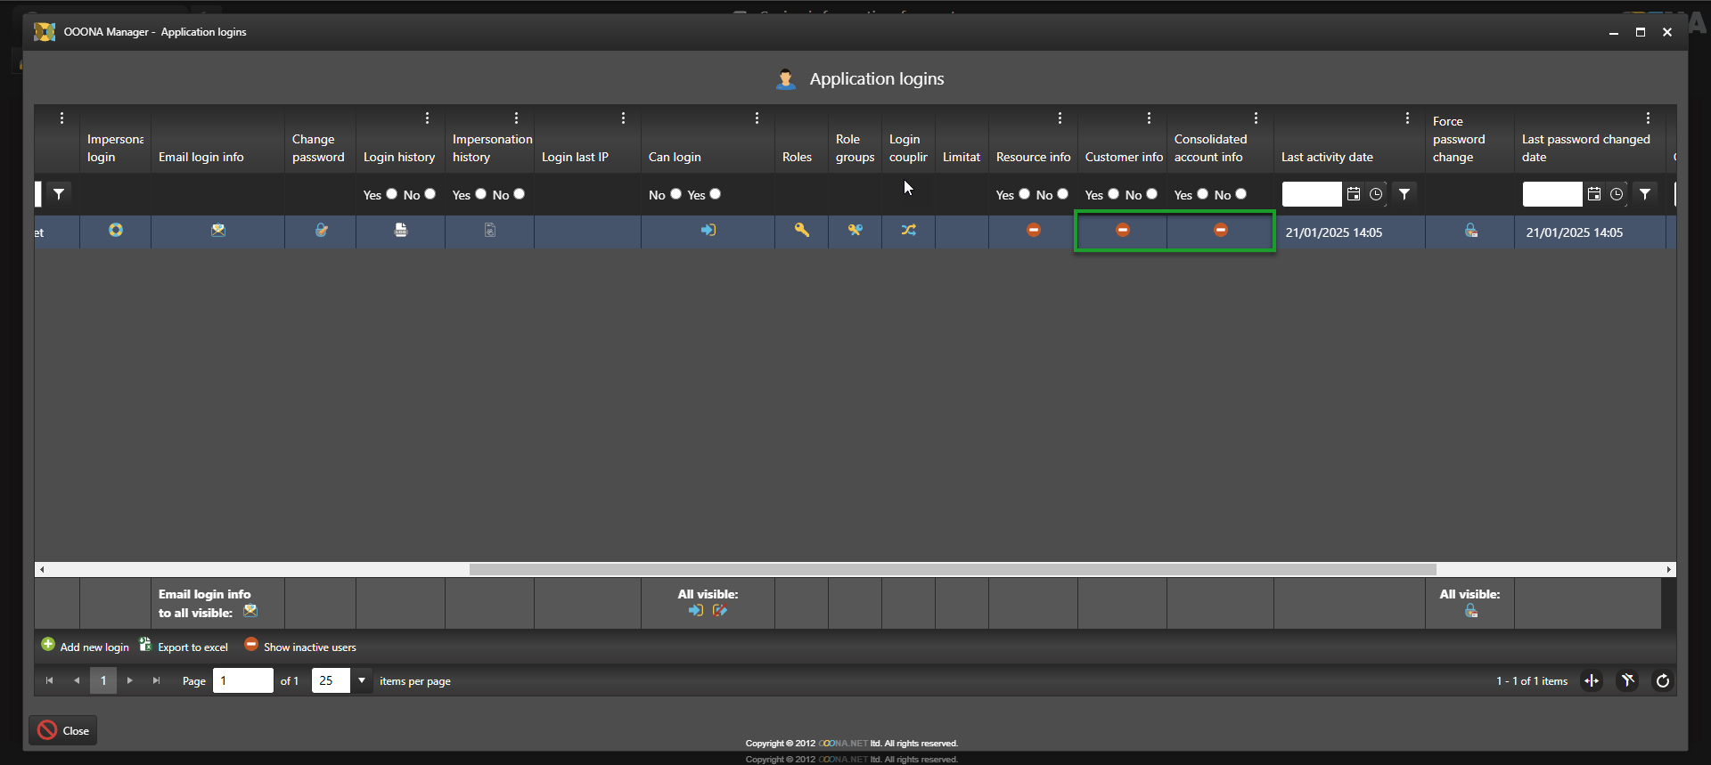
Task: Select Yes radio under Resource info filter
Action: 1025,194
